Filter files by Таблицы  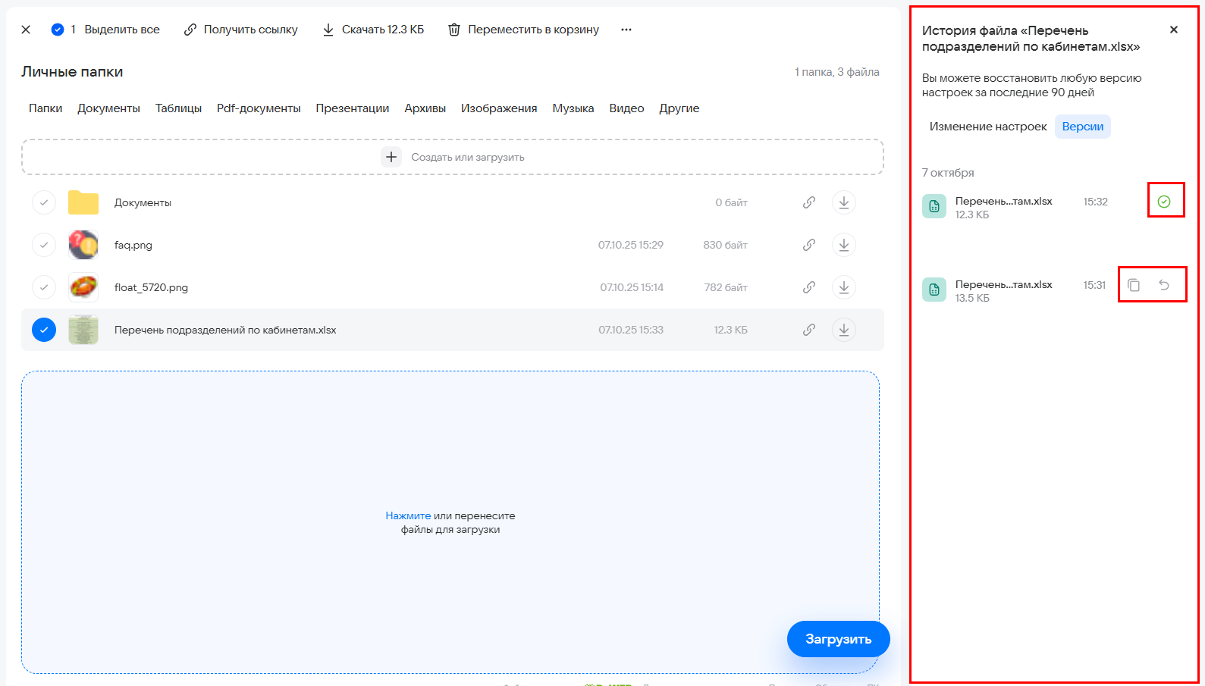coord(178,108)
